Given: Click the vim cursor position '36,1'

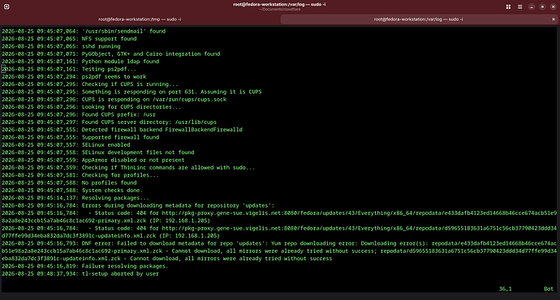Looking at the screenshot, I should tap(505, 289).
